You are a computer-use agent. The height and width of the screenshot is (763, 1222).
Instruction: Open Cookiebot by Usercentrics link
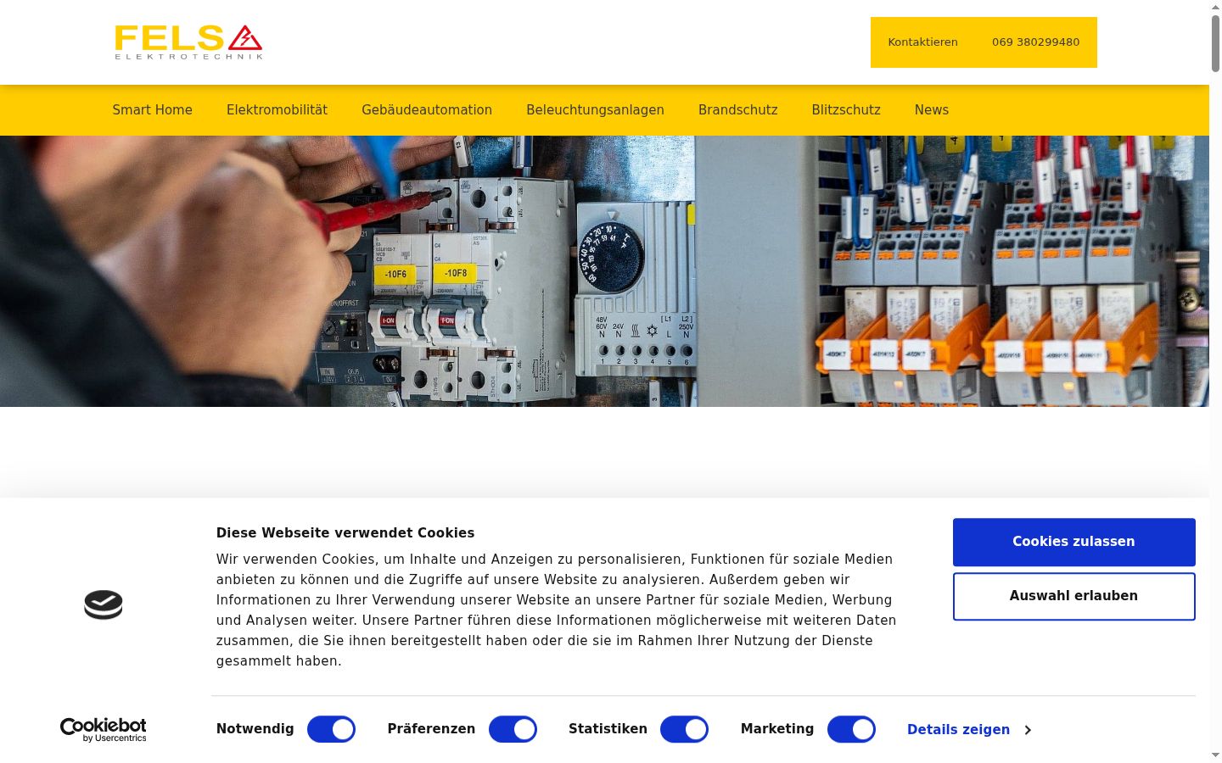click(104, 730)
